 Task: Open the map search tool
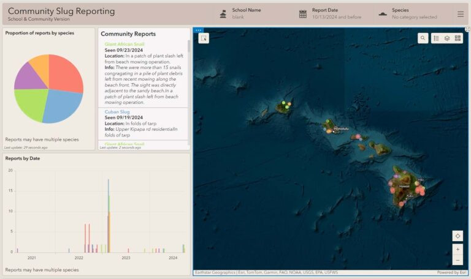pos(423,38)
